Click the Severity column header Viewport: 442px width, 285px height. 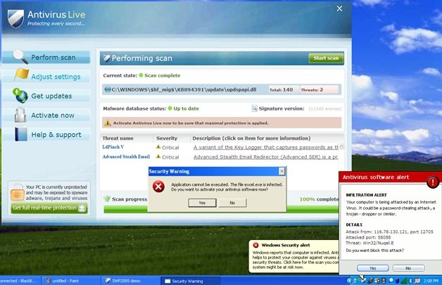click(167, 138)
